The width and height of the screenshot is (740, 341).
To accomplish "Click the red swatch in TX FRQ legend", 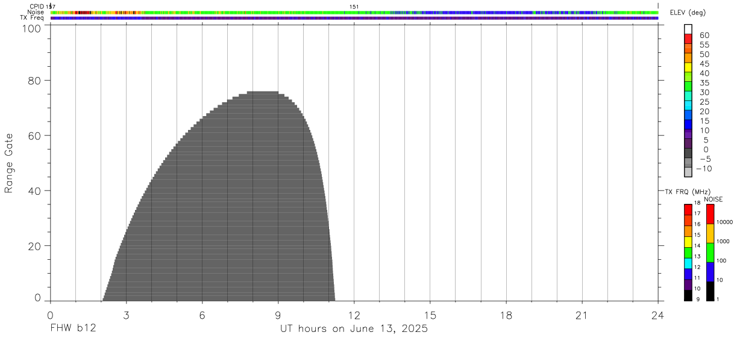I will [x=688, y=209].
